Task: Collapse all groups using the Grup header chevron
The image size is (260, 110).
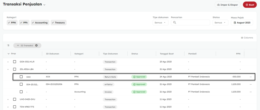Action: [9, 54]
